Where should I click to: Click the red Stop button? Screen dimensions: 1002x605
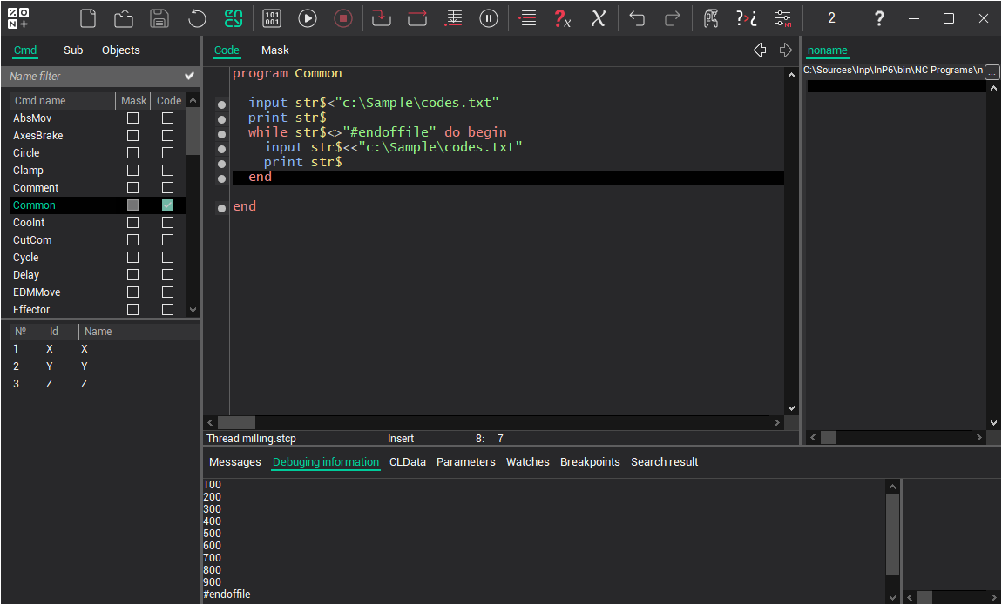click(x=343, y=18)
